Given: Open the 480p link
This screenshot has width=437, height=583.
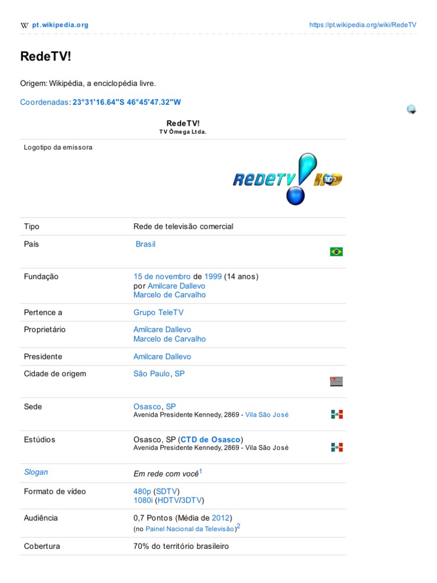Looking at the screenshot, I should [142, 491].
